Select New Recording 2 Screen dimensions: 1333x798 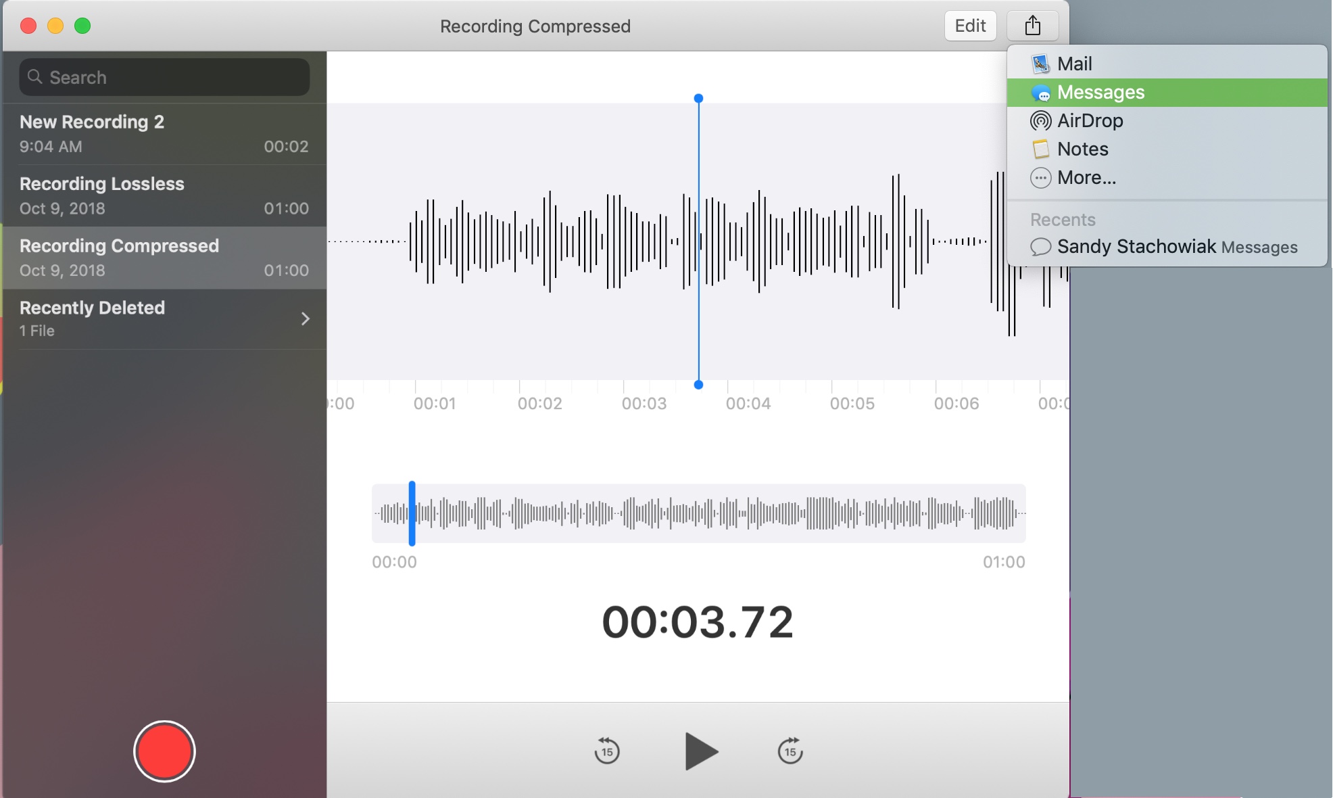(x=164, y=134)
